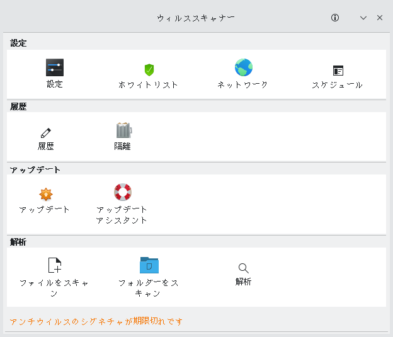Click the スケジュール text label
Screen dimensions: 393x337
click(337, 85)
